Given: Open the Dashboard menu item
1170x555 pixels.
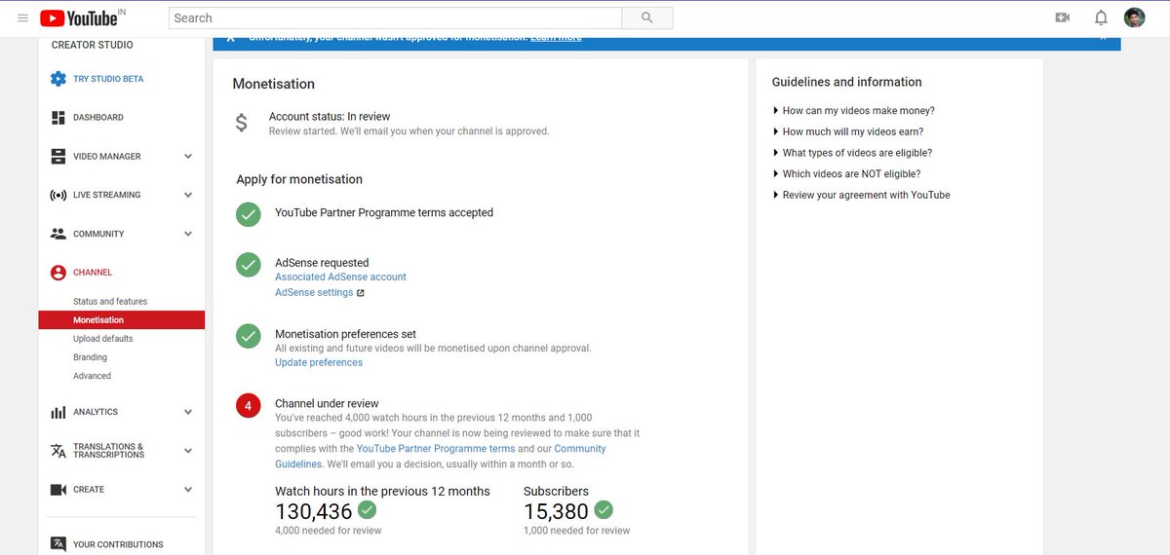Looking at the screenshot, I should click(x=98, y=118).
